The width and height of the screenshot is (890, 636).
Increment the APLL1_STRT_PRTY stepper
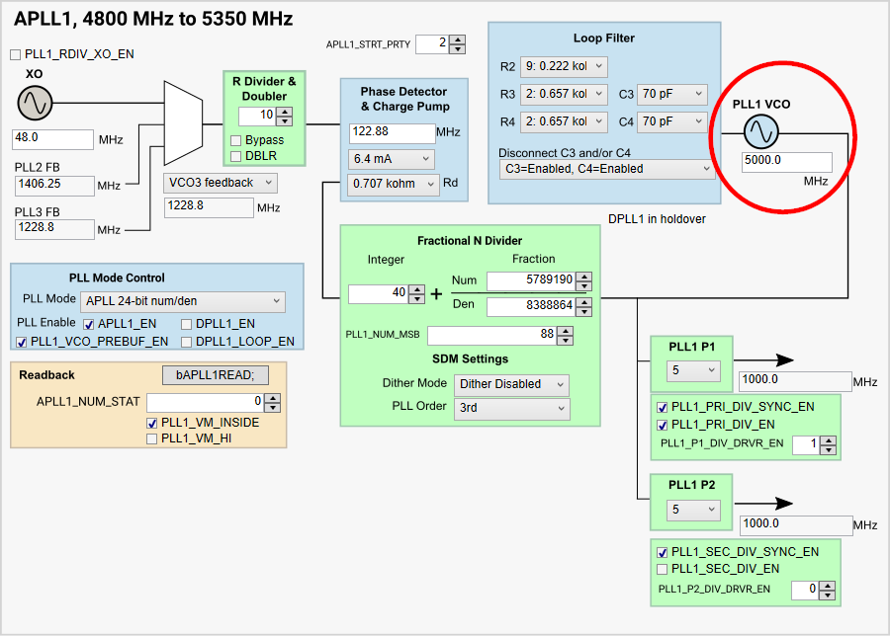tap(459, 40)
